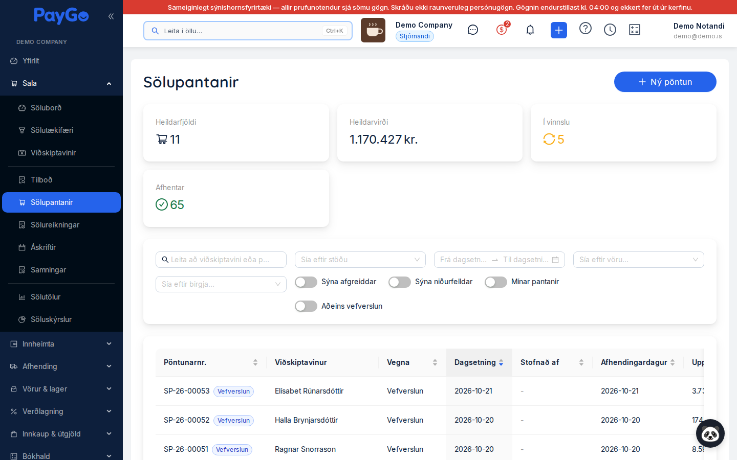Image resolution: width=737 pixels, height=460 pixels.
Task: Go to Yfirlit in sidebar
Action: 61,61
